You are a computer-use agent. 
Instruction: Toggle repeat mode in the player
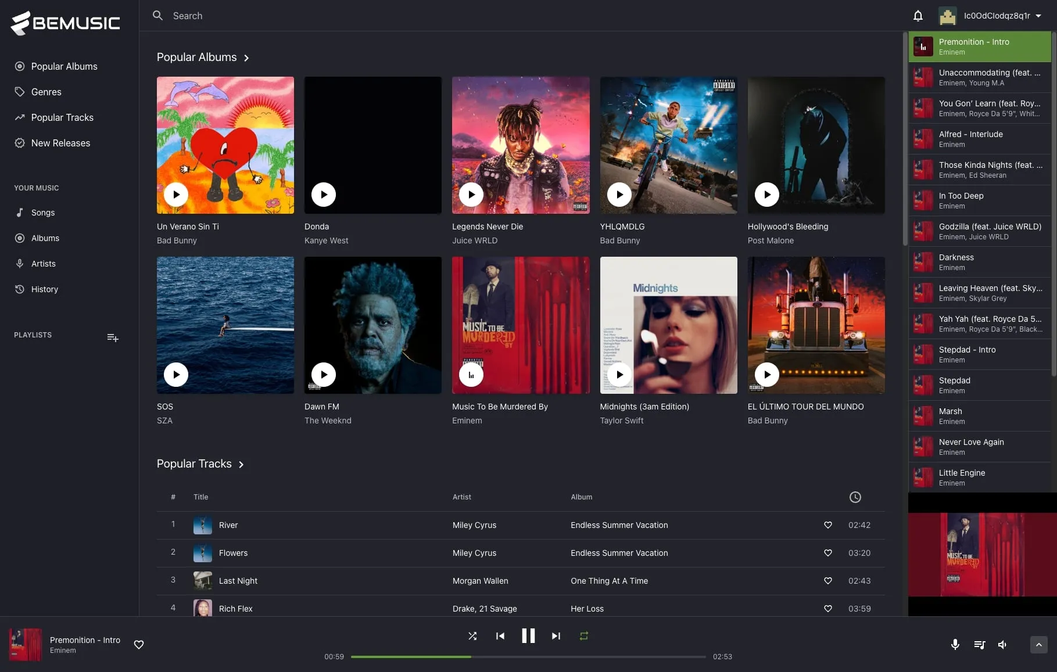[583, 636]
